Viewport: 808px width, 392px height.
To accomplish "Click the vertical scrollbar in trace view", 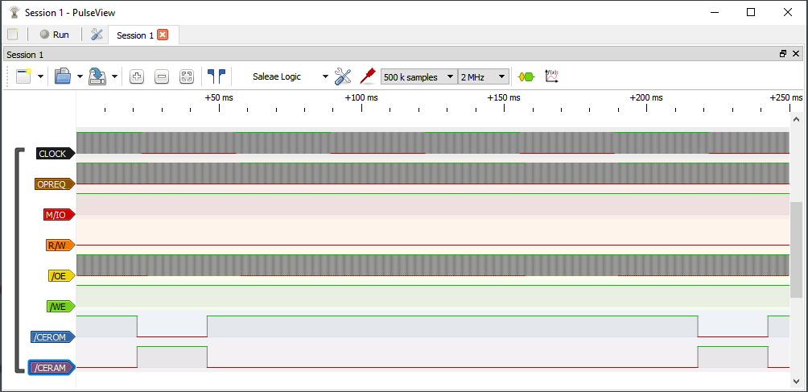I will coord(796,250).
